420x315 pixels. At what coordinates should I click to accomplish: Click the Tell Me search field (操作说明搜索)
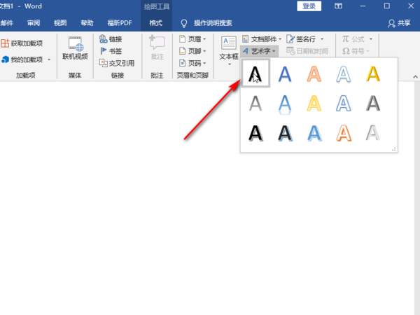point(213,23)
